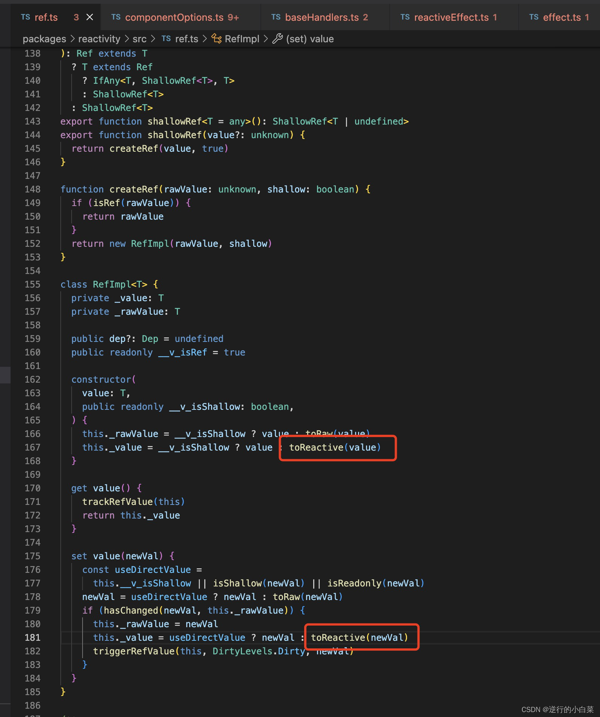This screenshot has width=600, height=717.
Task: Click 'toRaw(newVal)' on line 178
Action: 308,597
